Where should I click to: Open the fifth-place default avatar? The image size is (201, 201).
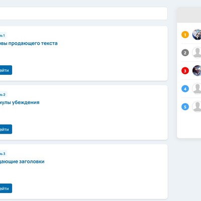(x=196, y=107)
